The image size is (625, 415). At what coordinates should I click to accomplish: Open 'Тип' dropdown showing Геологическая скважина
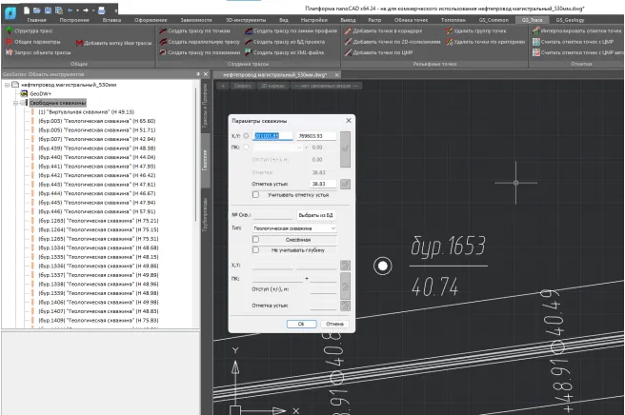point(296,228)
